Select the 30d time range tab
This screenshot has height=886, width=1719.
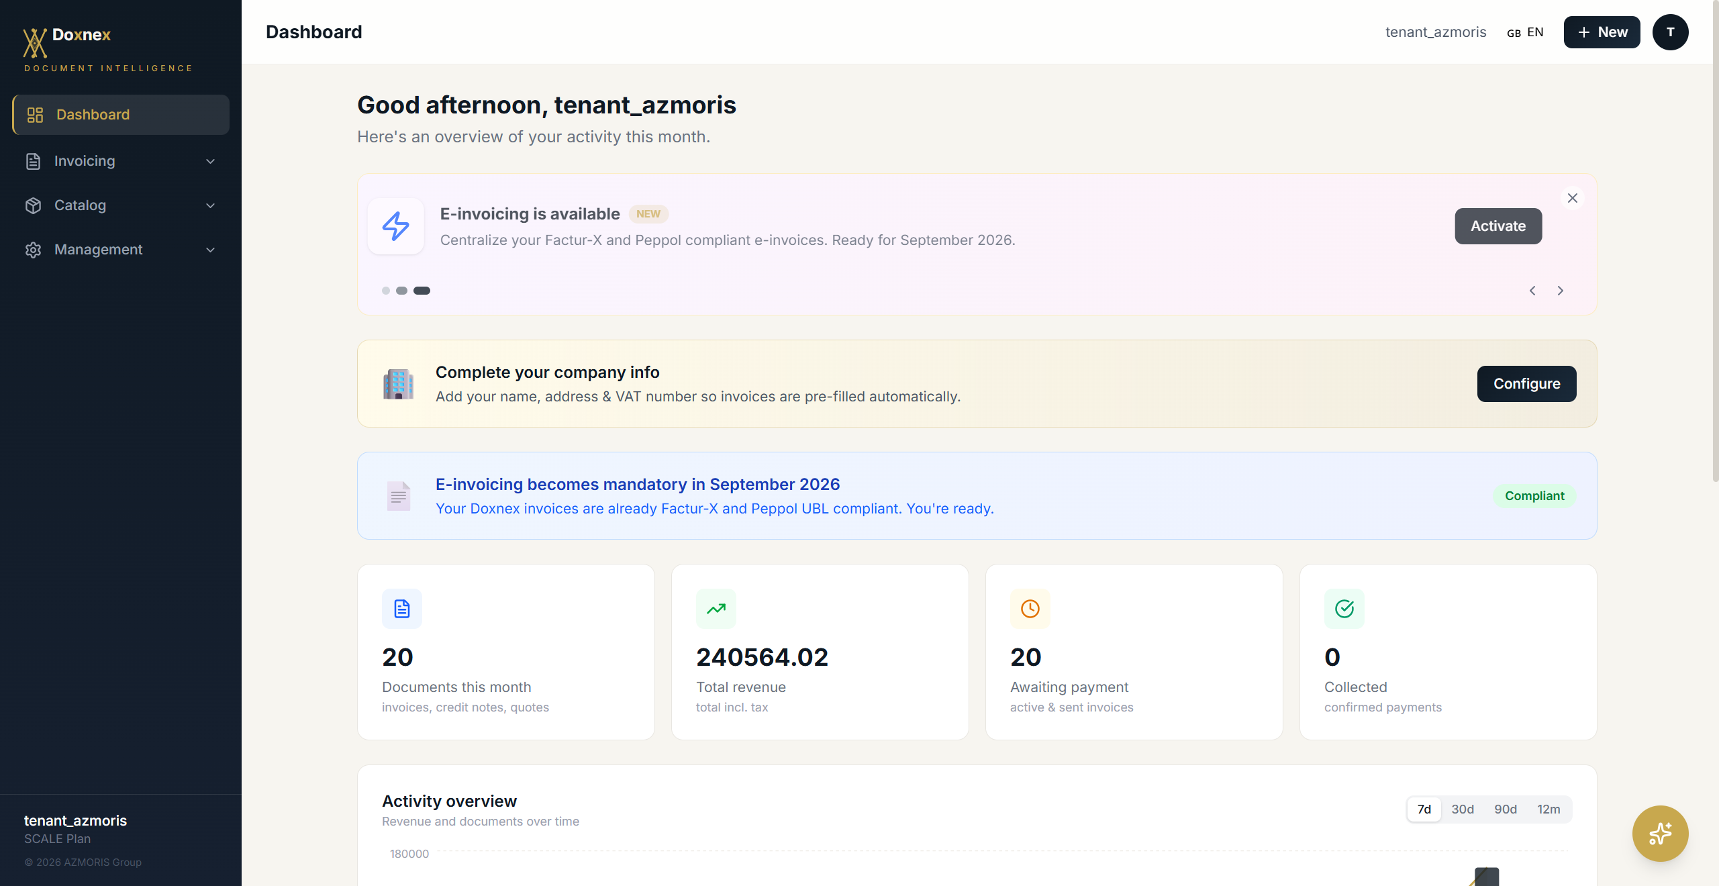(x=1463, y=809)
